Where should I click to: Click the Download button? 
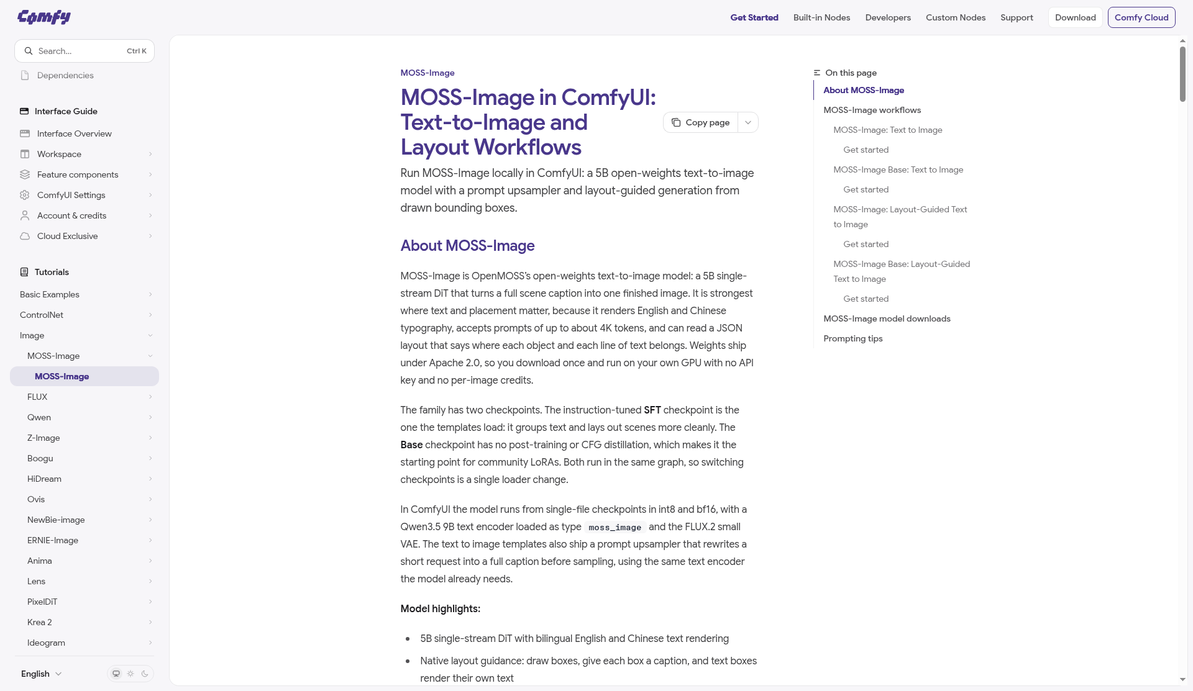pos(1075,17)
